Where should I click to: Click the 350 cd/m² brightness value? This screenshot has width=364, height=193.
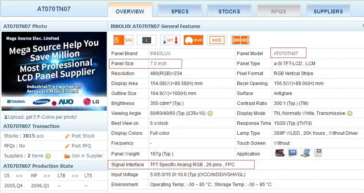point(167,103)
